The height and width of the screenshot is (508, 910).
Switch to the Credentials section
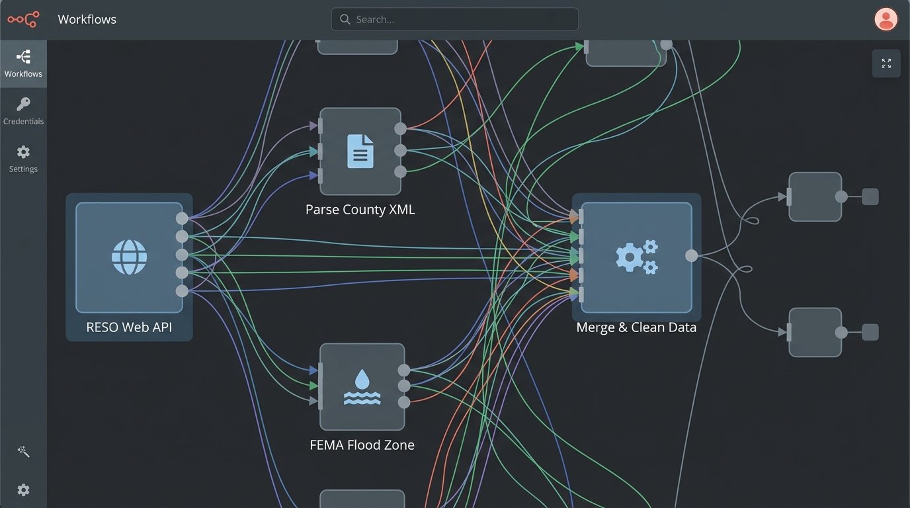coord(23,110)
